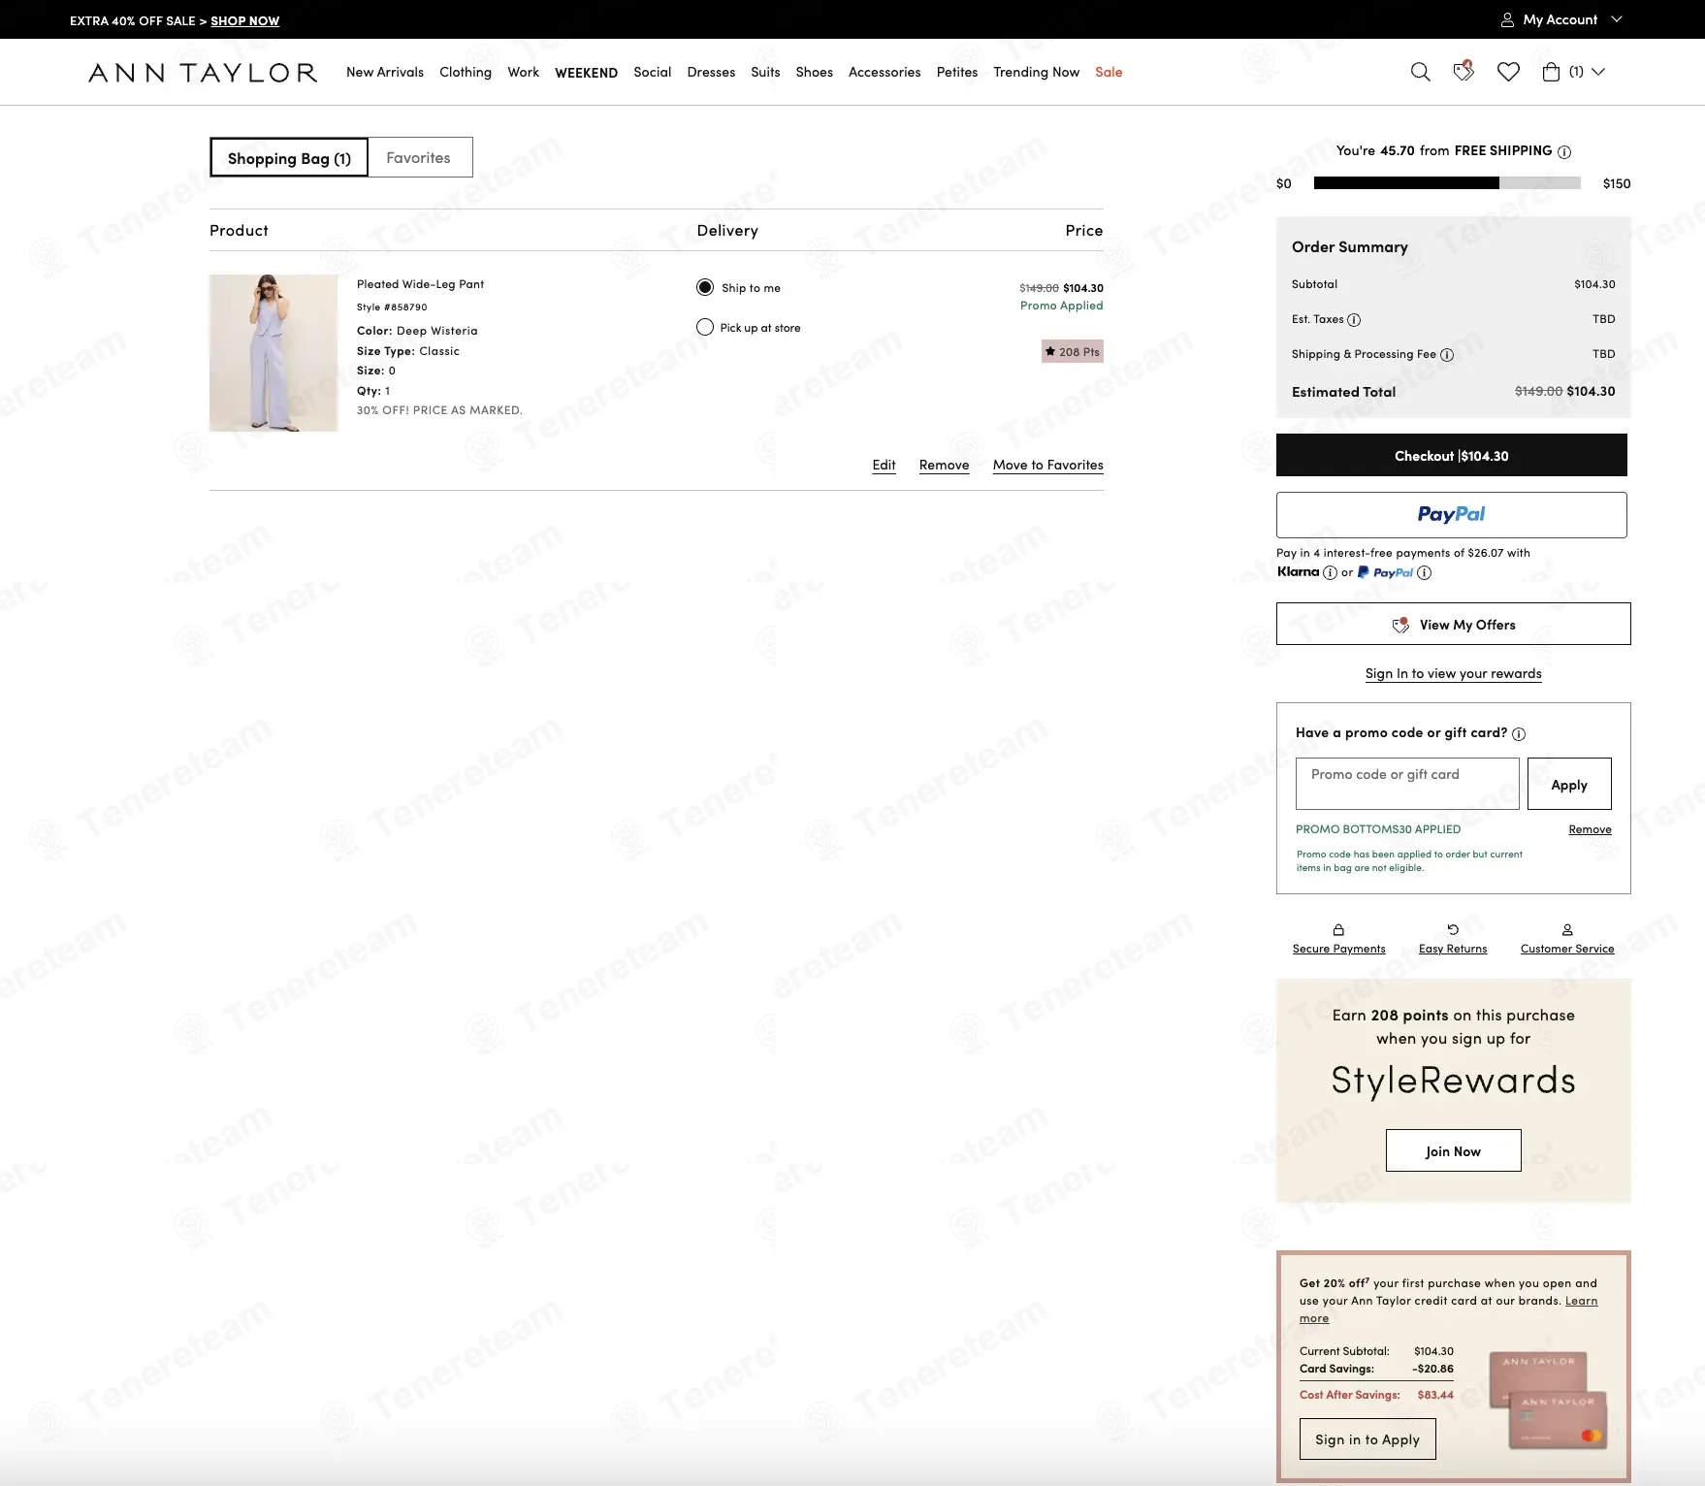Image resolution: width=1705 pixels, height=1486 pixels.
Task: Show Shipping & Processing Fee info icon
Action: point(1447,355)
